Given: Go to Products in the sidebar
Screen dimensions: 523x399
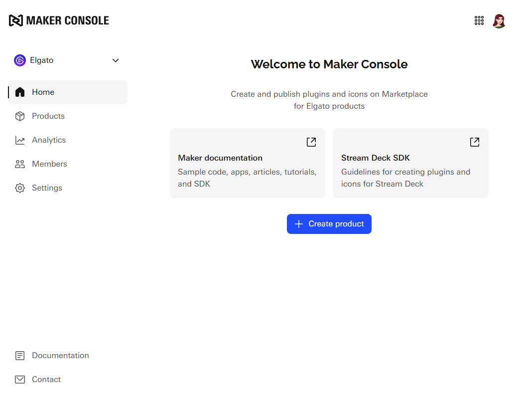Looking at the screenshot, I should pos(48,116).
